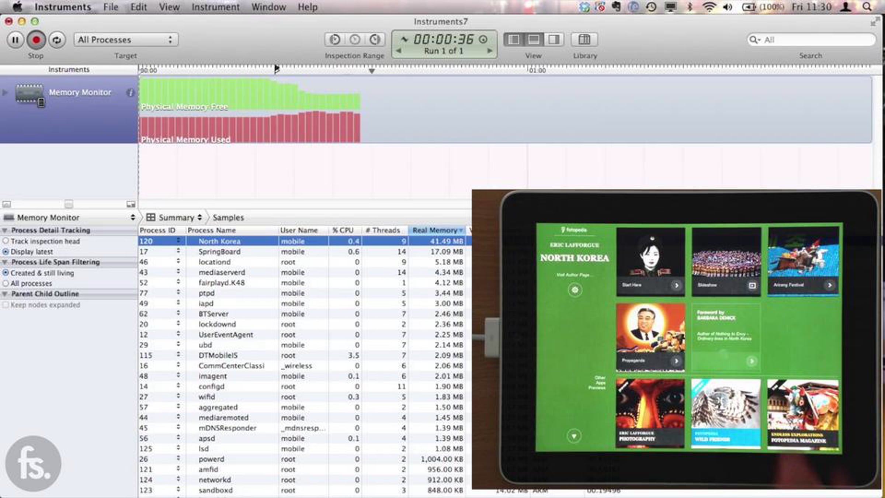Viewport: 885px width, 498px height.
Task: Click the display mirroring menu bar icon
Action: click(x=670, y=7)
